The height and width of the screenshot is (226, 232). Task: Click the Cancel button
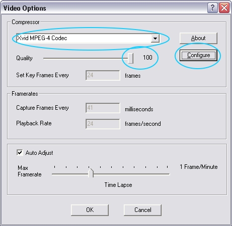pos(143,210)
